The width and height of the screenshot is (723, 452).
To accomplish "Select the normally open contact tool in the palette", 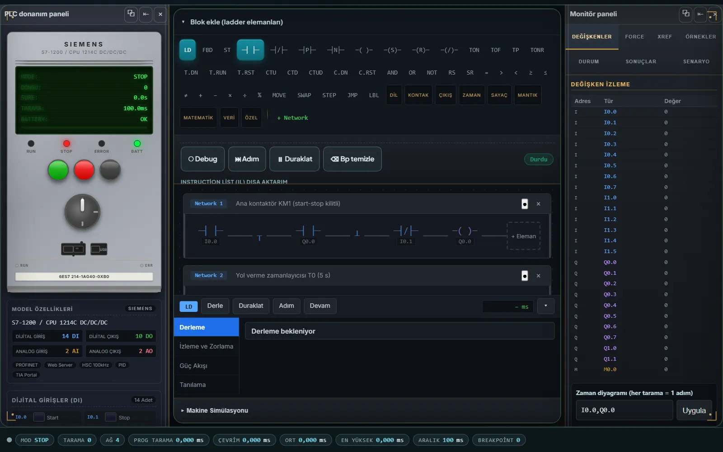I will (250, 50).
